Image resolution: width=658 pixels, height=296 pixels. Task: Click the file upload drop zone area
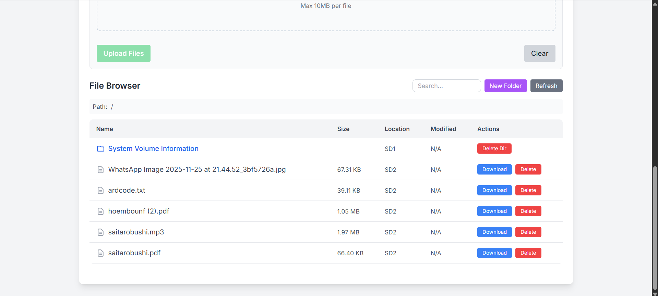(x=326, y=17)
